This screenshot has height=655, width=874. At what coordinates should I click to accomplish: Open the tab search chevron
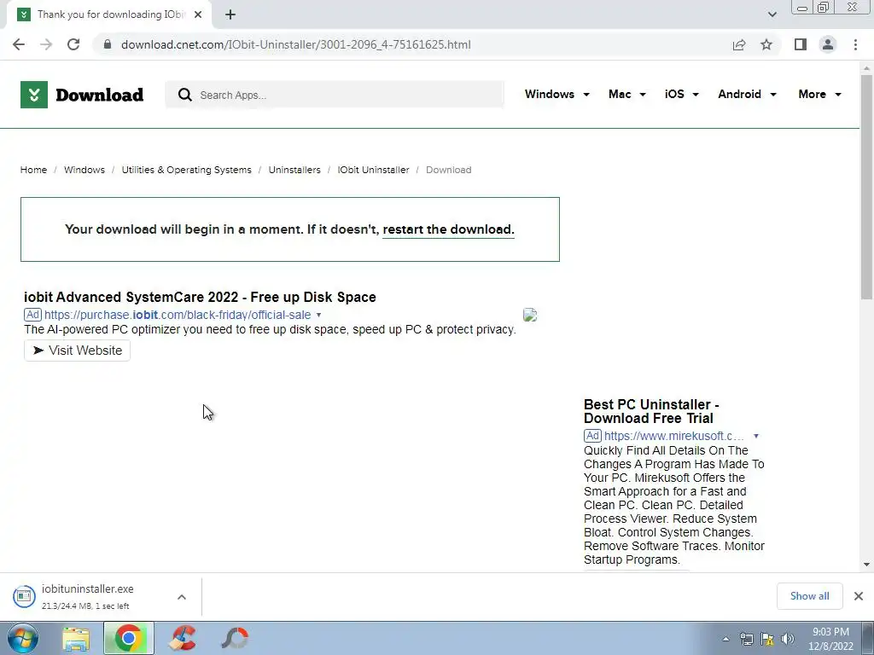pos(772,14)
